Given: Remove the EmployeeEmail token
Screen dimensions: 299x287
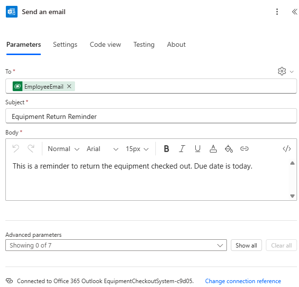Looking at the screenshot, I should pyautogui.click(x=69, y=86).
